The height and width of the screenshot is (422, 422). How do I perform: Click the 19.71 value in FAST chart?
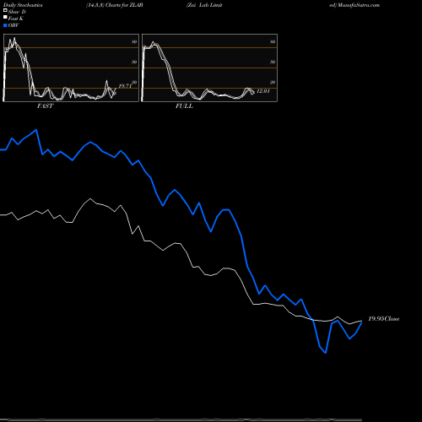pos(125,86)
